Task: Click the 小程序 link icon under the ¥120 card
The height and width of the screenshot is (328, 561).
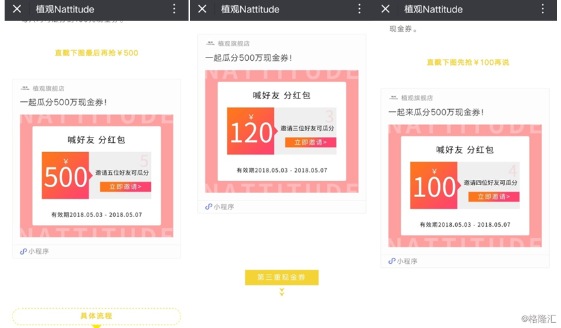Action: tap(208, 207)
